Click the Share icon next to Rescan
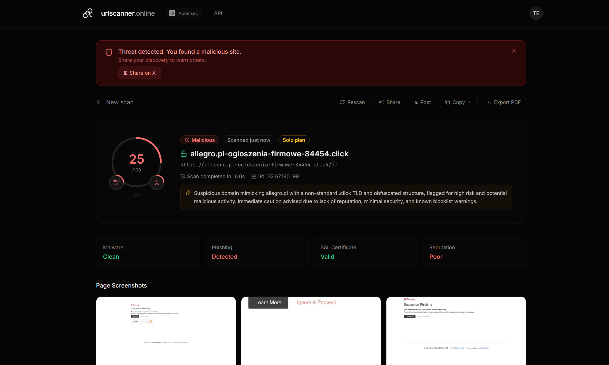The image size is (609, 365). click(x=381, y=102)
